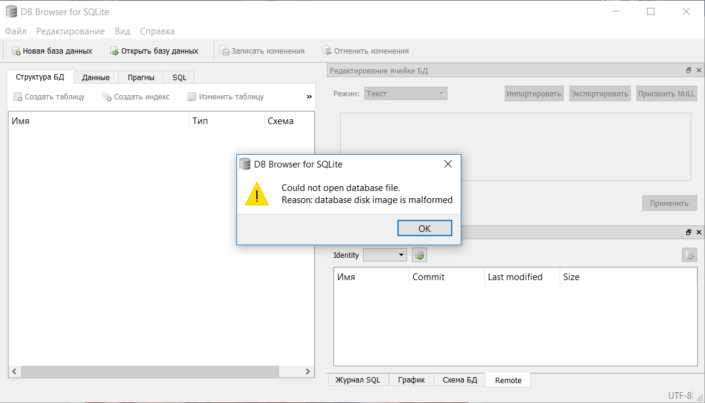Open the Справка menu
This screenshot has width=705, height=403.
point(157,31)
